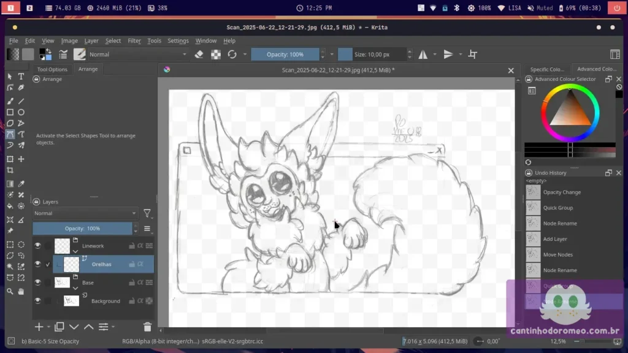The height and width of the screenshot is (353, 628).
Task: Toggle alpha lock on the Base layer
Action: coord(140,283)
